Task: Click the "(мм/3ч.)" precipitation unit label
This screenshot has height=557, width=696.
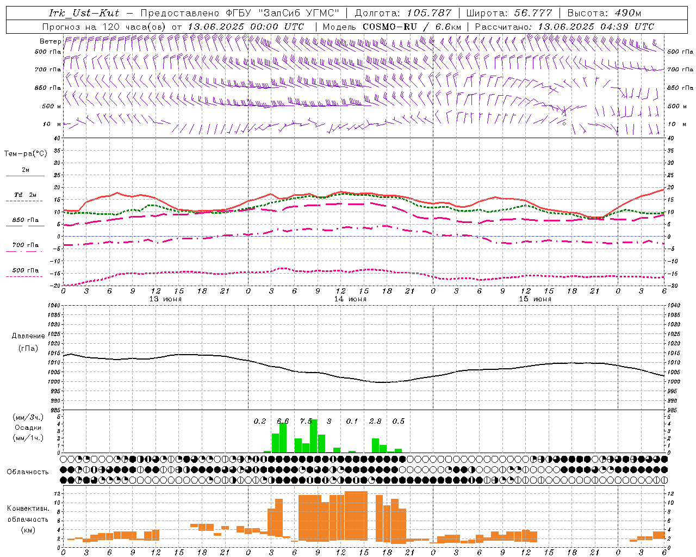Action: (28, 417)
